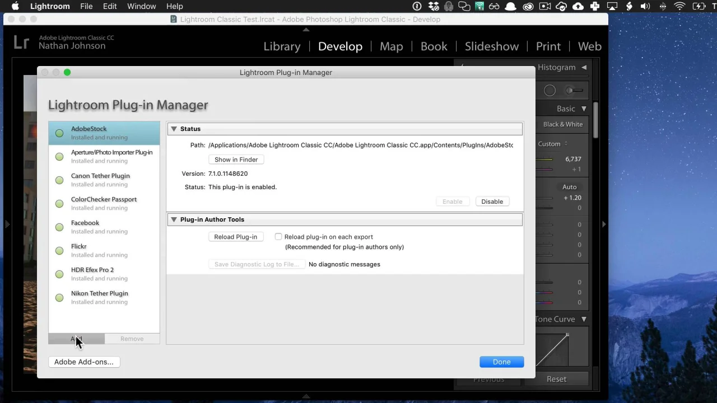Click the Apple menu logo
This screenshot has height=403, width=717.
pos(15,6)
